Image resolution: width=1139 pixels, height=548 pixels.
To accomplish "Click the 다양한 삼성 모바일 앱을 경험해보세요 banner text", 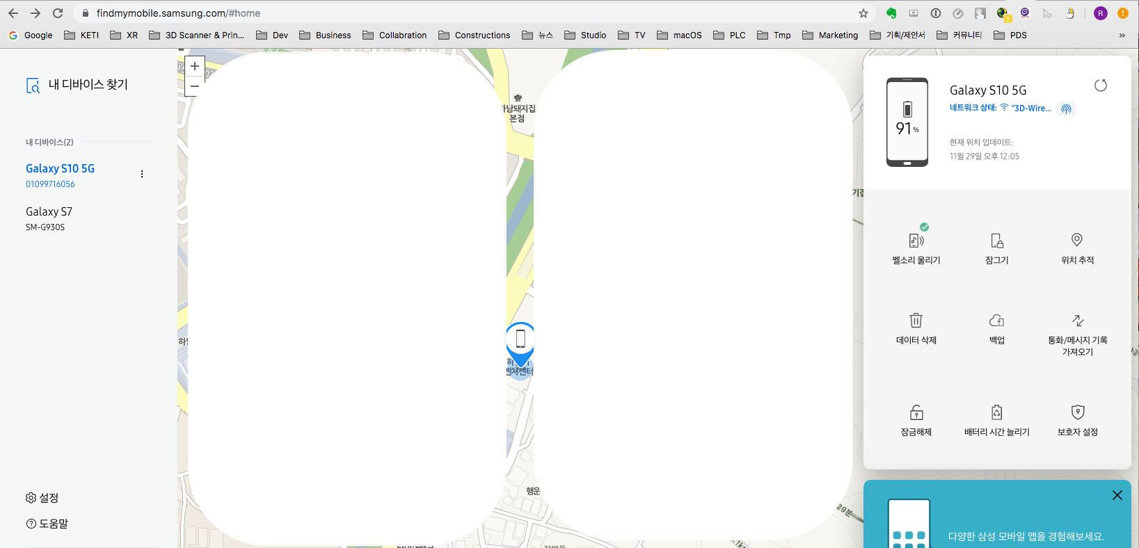I will pyautogui.click(x=1026, y=537).
